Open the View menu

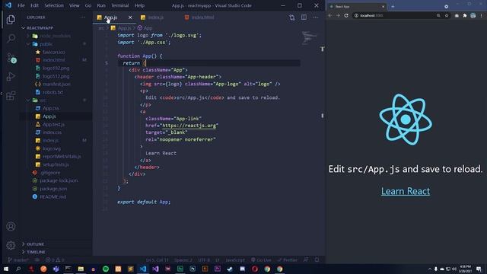pos(75,5)
